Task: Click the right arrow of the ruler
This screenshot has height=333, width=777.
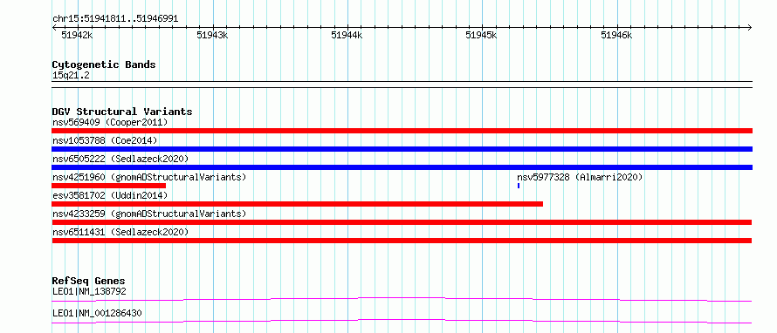Action: click(750, 27)
